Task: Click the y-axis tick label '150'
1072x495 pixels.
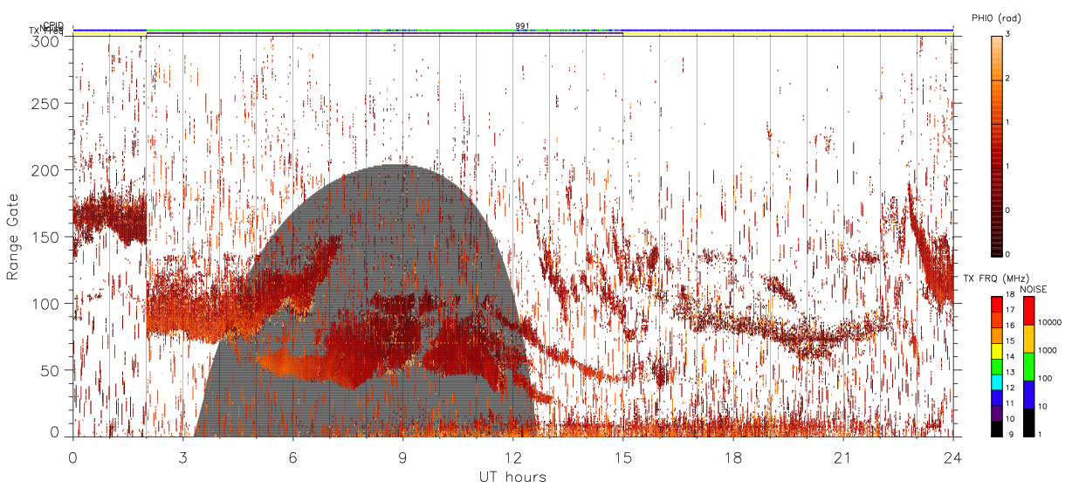Action: [x=46, y=237]
